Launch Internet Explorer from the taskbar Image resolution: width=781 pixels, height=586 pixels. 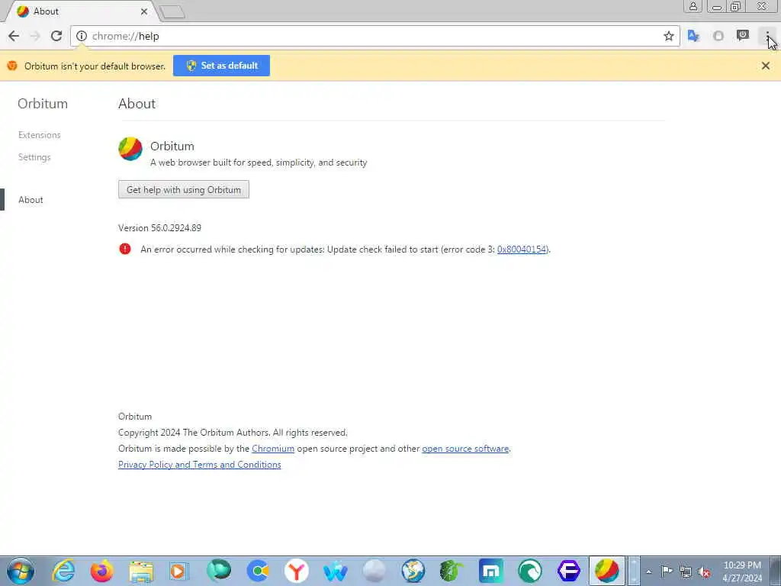click(63, 571)
